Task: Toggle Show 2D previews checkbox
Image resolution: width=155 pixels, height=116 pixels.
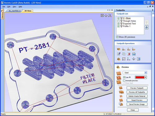Action: (x=117, y=37)
